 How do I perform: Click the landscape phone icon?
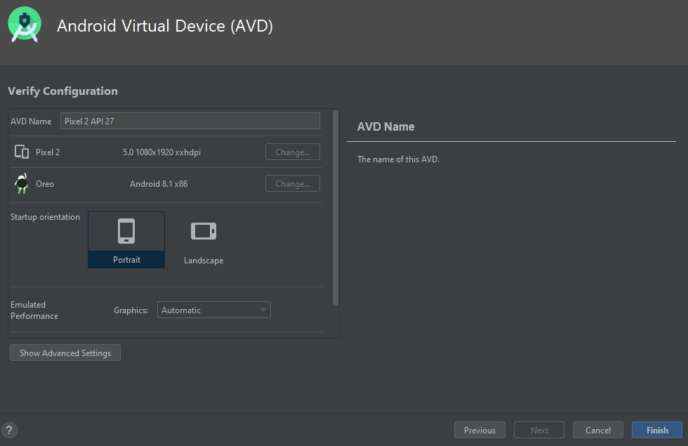(204, 231)
